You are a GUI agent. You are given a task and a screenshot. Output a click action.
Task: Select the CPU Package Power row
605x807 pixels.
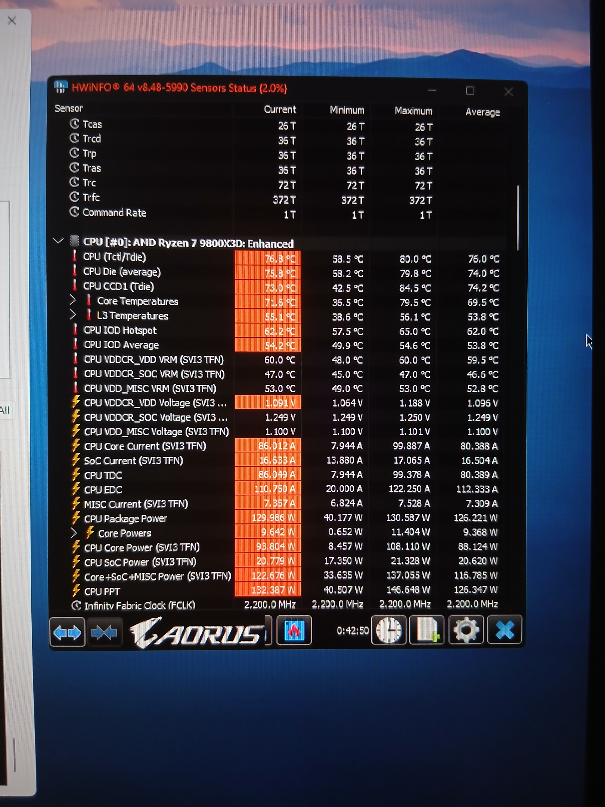point(286,518)
